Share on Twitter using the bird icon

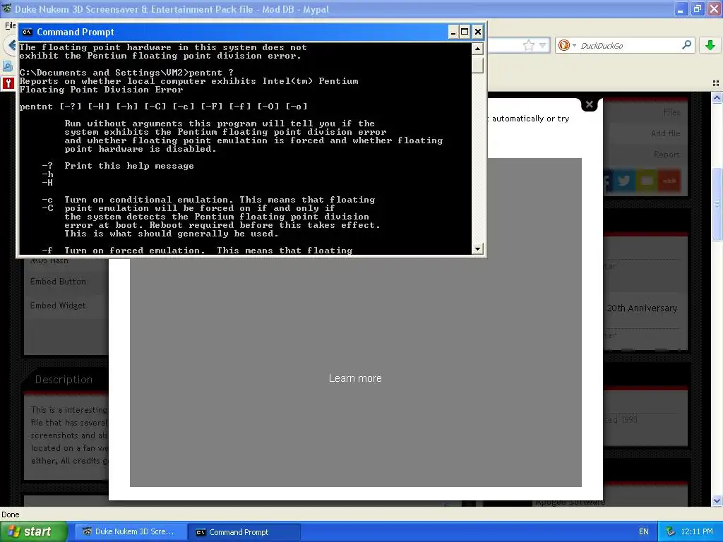[624, 181]
